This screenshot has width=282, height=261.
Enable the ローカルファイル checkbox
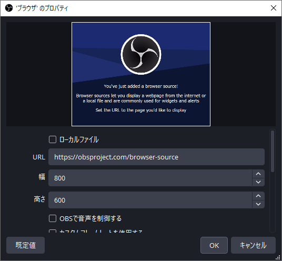[52, 139]
